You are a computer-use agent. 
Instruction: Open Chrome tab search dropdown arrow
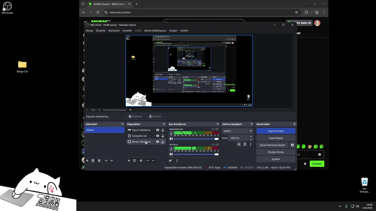[83, 4]
